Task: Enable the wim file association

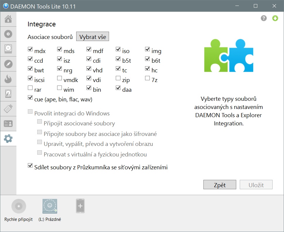Action: click(x=59, y=88)
